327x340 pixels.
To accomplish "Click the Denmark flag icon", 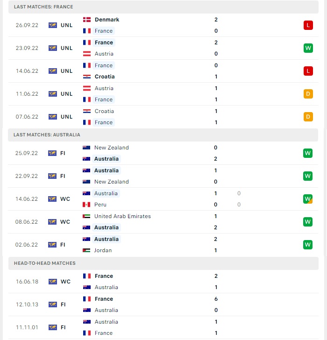I will [x=87, y=20].
